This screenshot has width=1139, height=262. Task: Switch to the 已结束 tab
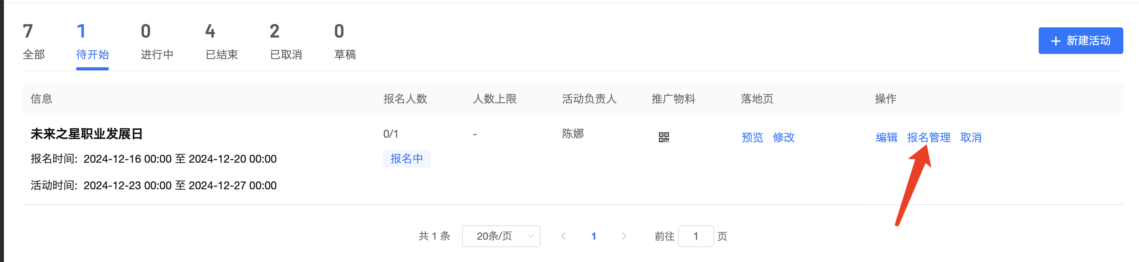[221, 42]
